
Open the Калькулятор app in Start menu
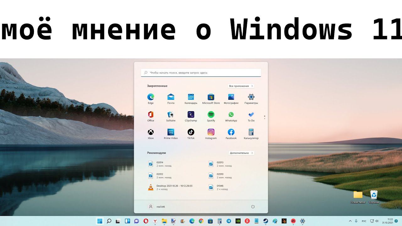251,134
